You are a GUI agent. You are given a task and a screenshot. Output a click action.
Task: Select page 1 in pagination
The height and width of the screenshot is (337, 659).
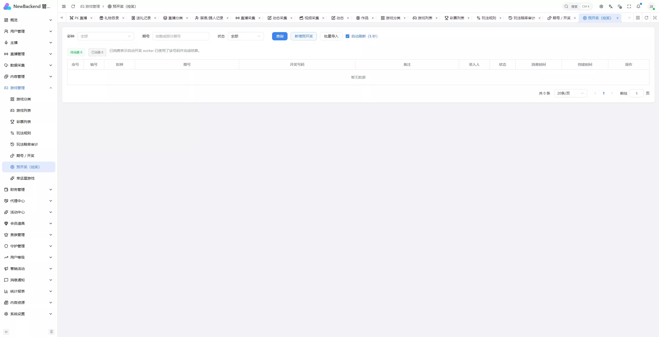(604, 93)
